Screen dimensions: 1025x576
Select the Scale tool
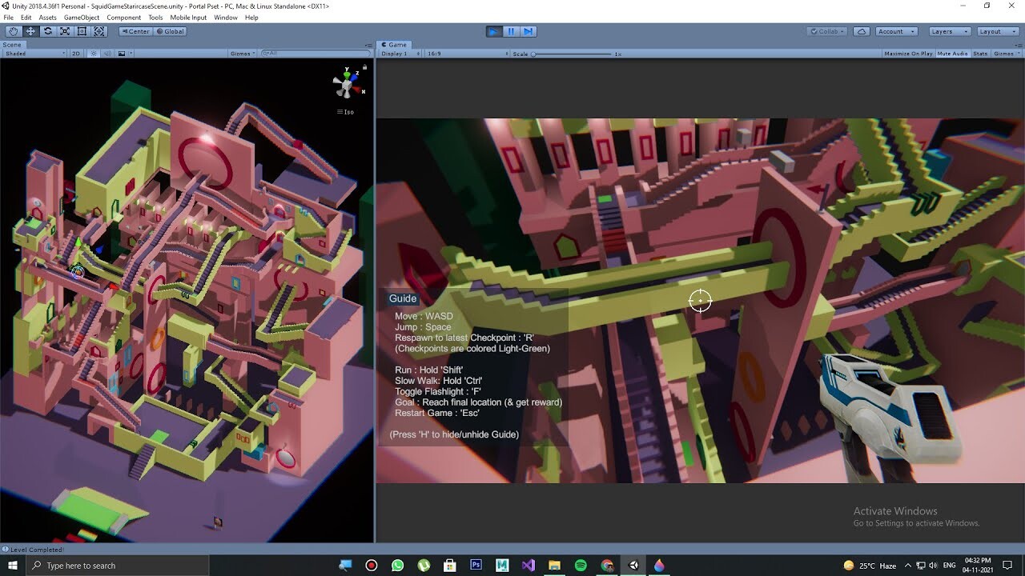coord(65,31)
